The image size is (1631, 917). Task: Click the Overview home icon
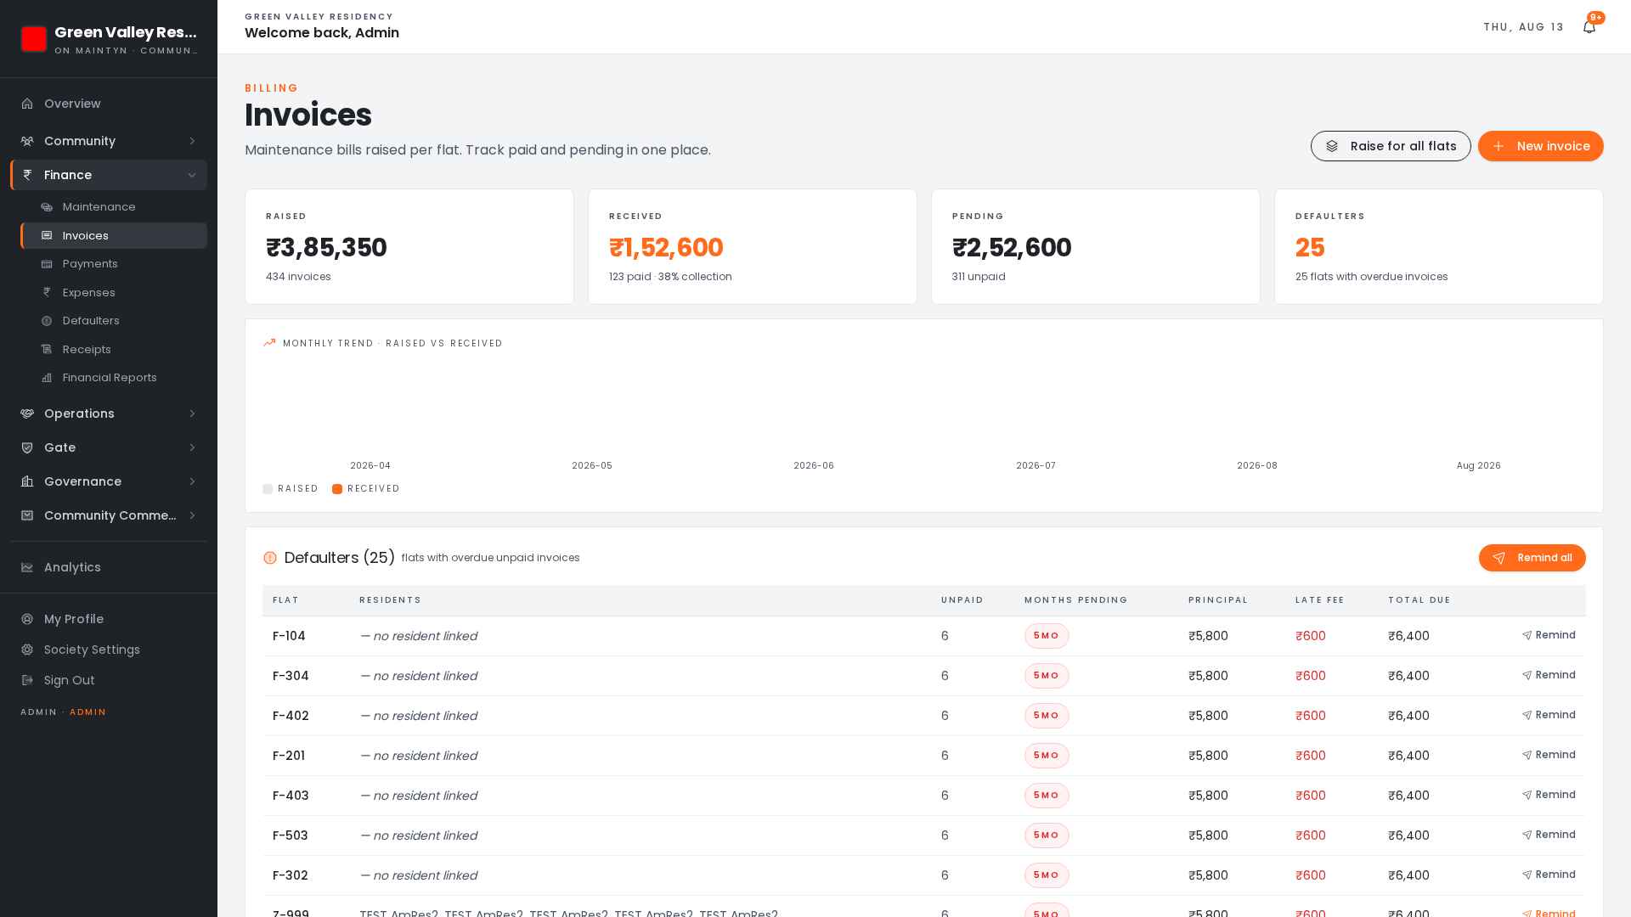27,104
